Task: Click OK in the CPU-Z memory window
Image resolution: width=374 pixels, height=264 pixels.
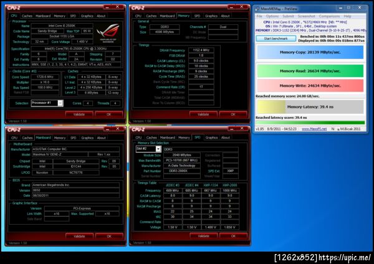Action: coord(233,115)
